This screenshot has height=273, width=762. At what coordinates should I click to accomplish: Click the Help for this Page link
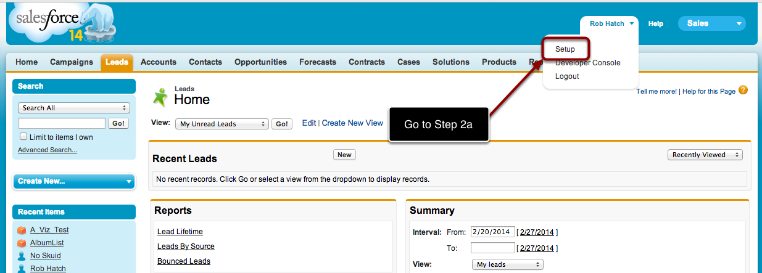(709, 91)
